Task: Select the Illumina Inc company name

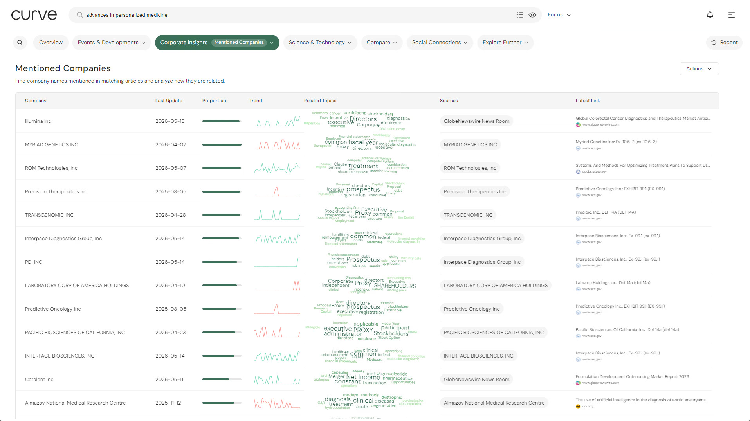Action: pos(38,121)
